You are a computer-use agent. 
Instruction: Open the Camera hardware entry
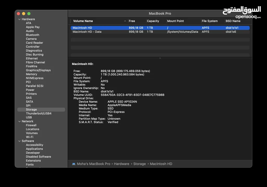[31, 39]
